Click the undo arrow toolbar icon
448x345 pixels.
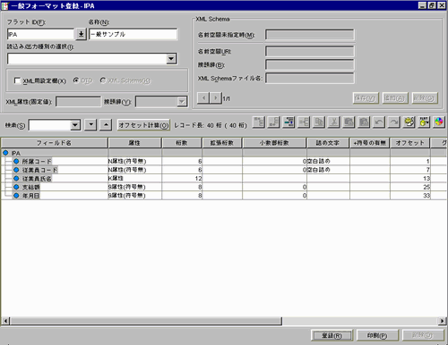click(379, 122)
